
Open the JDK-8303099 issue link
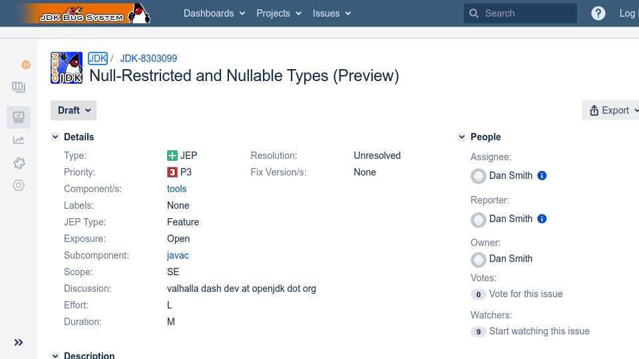(x=148, y=59)
